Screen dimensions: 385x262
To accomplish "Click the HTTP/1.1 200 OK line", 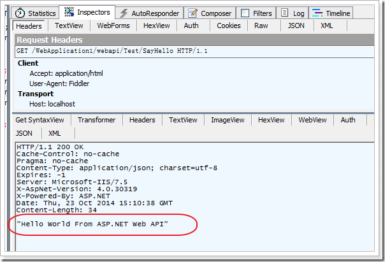I will tap(50, 147).
